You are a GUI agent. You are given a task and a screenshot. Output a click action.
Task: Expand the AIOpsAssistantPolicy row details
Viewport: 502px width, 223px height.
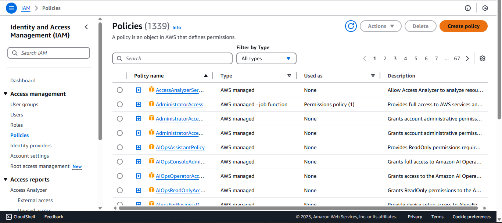coord(139,147)
